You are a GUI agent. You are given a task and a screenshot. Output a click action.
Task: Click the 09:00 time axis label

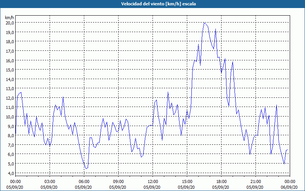pyautogui.click(x=118, y=182)
